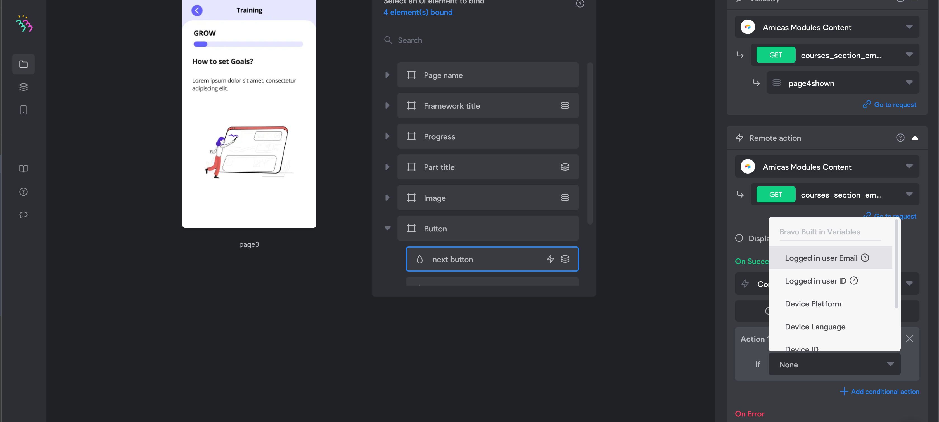
Task: Open the mobile device preview sidebar icon
Action: (23, 110)
